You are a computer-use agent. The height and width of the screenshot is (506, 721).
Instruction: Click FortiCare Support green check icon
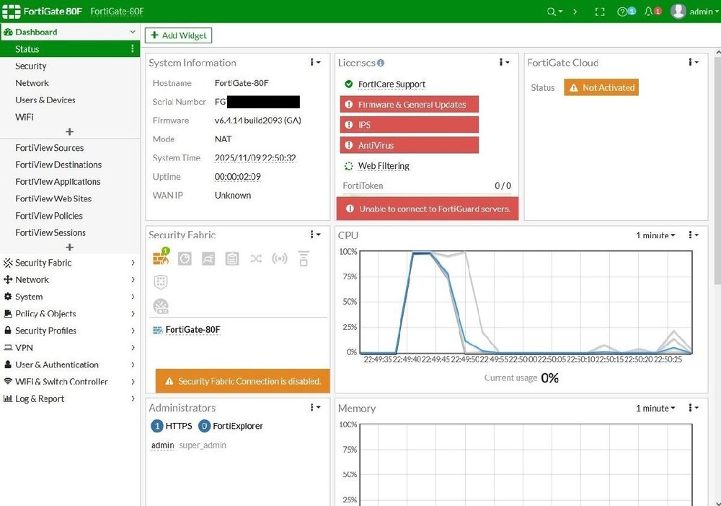(348, 84)
